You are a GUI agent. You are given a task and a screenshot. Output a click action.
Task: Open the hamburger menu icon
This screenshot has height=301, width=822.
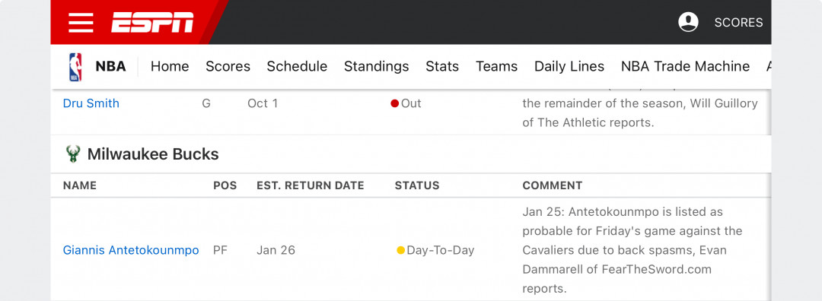[x=81, y=23]
